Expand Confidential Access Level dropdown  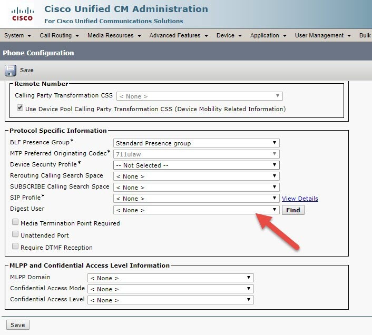coord(171,300)
